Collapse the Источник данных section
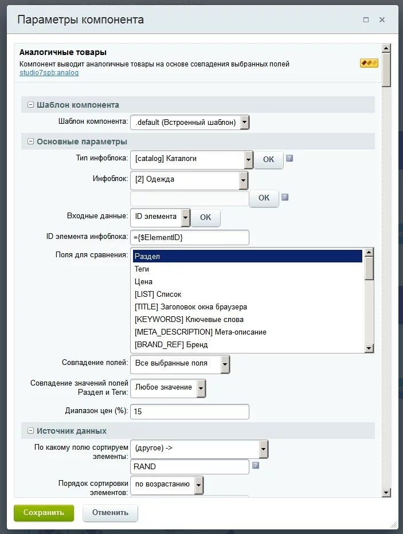Image resolution: width=403 pixels, height=534 pixels. tap(31, 431)
